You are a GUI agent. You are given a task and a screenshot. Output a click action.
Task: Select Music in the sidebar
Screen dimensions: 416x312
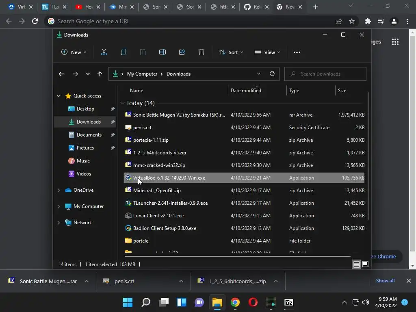85,161
